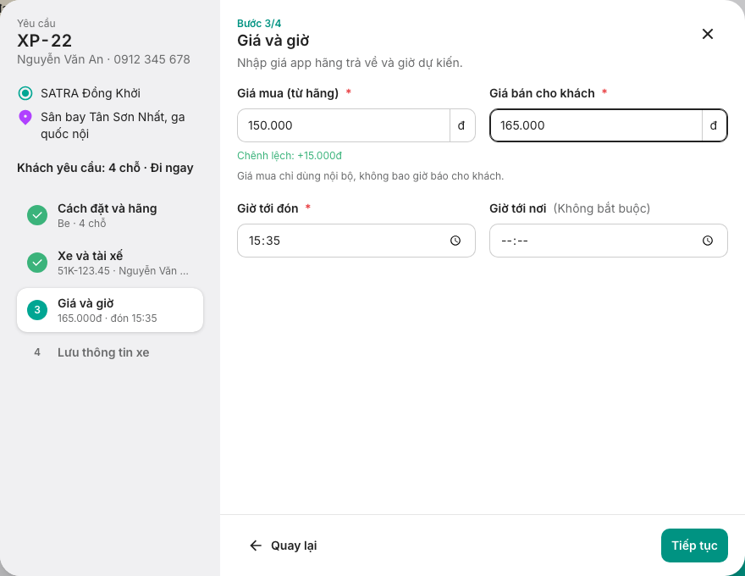Go to the Cách đặt và hãng step
The width and height of the screenshot is (745, 576).
pyautogui.click(x=110, y=215)
